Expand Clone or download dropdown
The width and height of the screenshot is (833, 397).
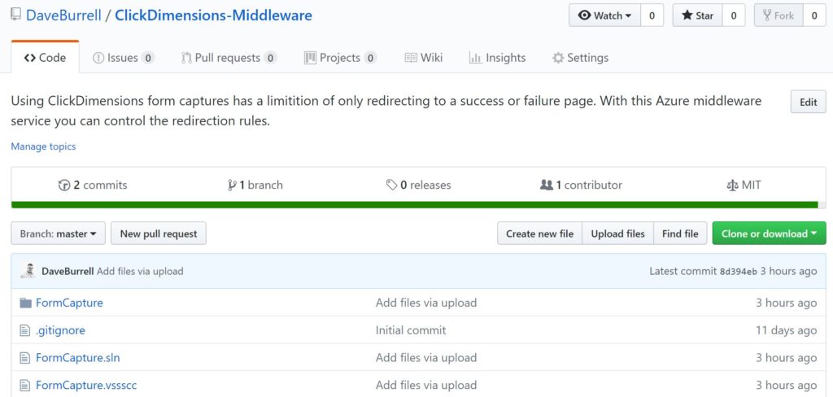[x=770, y=233]
